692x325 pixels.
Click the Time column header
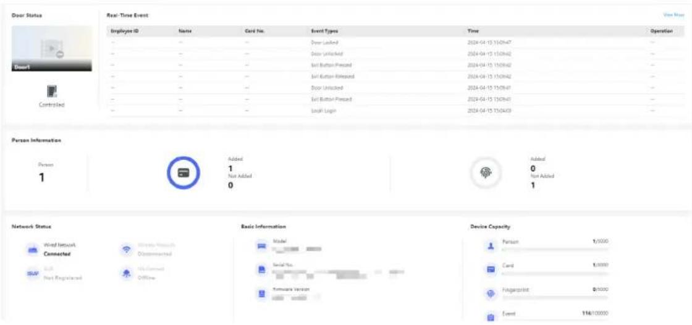[473, 31]
